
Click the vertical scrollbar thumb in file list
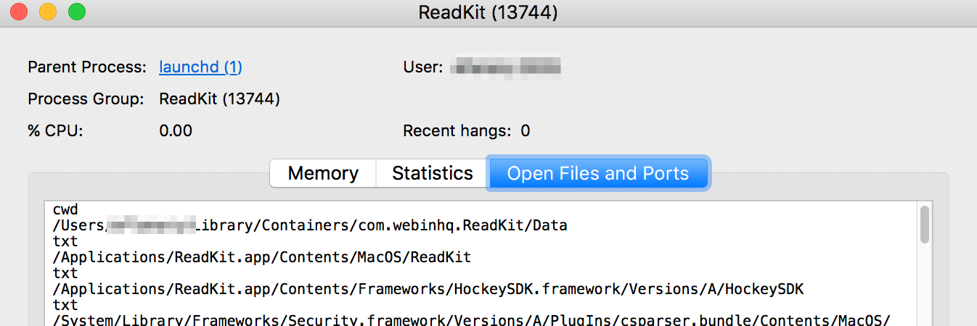click(x=924, y=224)
